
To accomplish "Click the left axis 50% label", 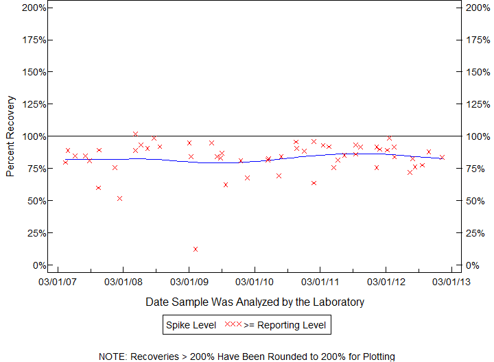I will (x=36, y=201).
